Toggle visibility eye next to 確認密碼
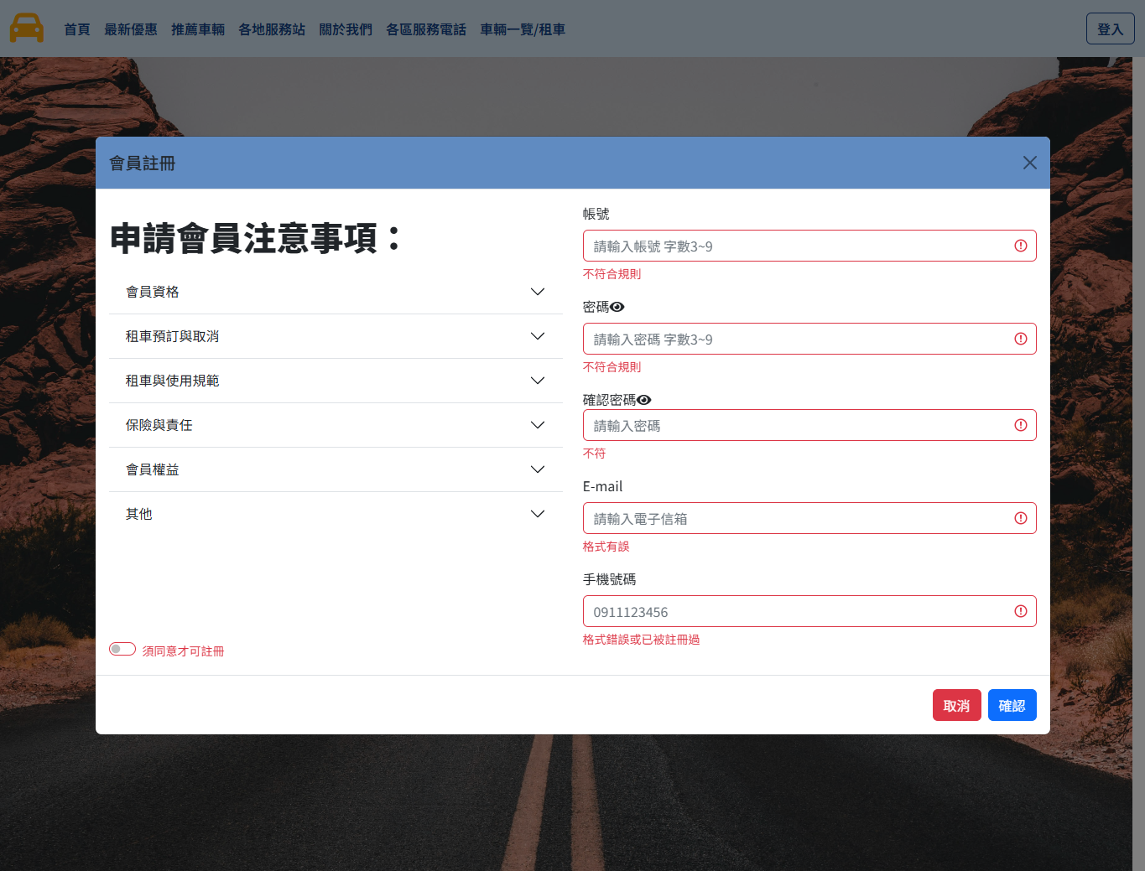This screenshot has width=1145, height=871. (644, 400)
